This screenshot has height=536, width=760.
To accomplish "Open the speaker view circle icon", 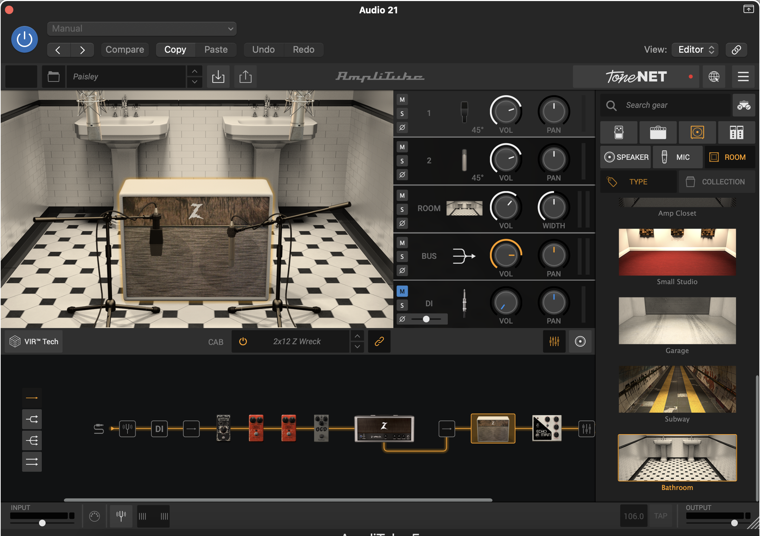I will [x=580, y=341].
